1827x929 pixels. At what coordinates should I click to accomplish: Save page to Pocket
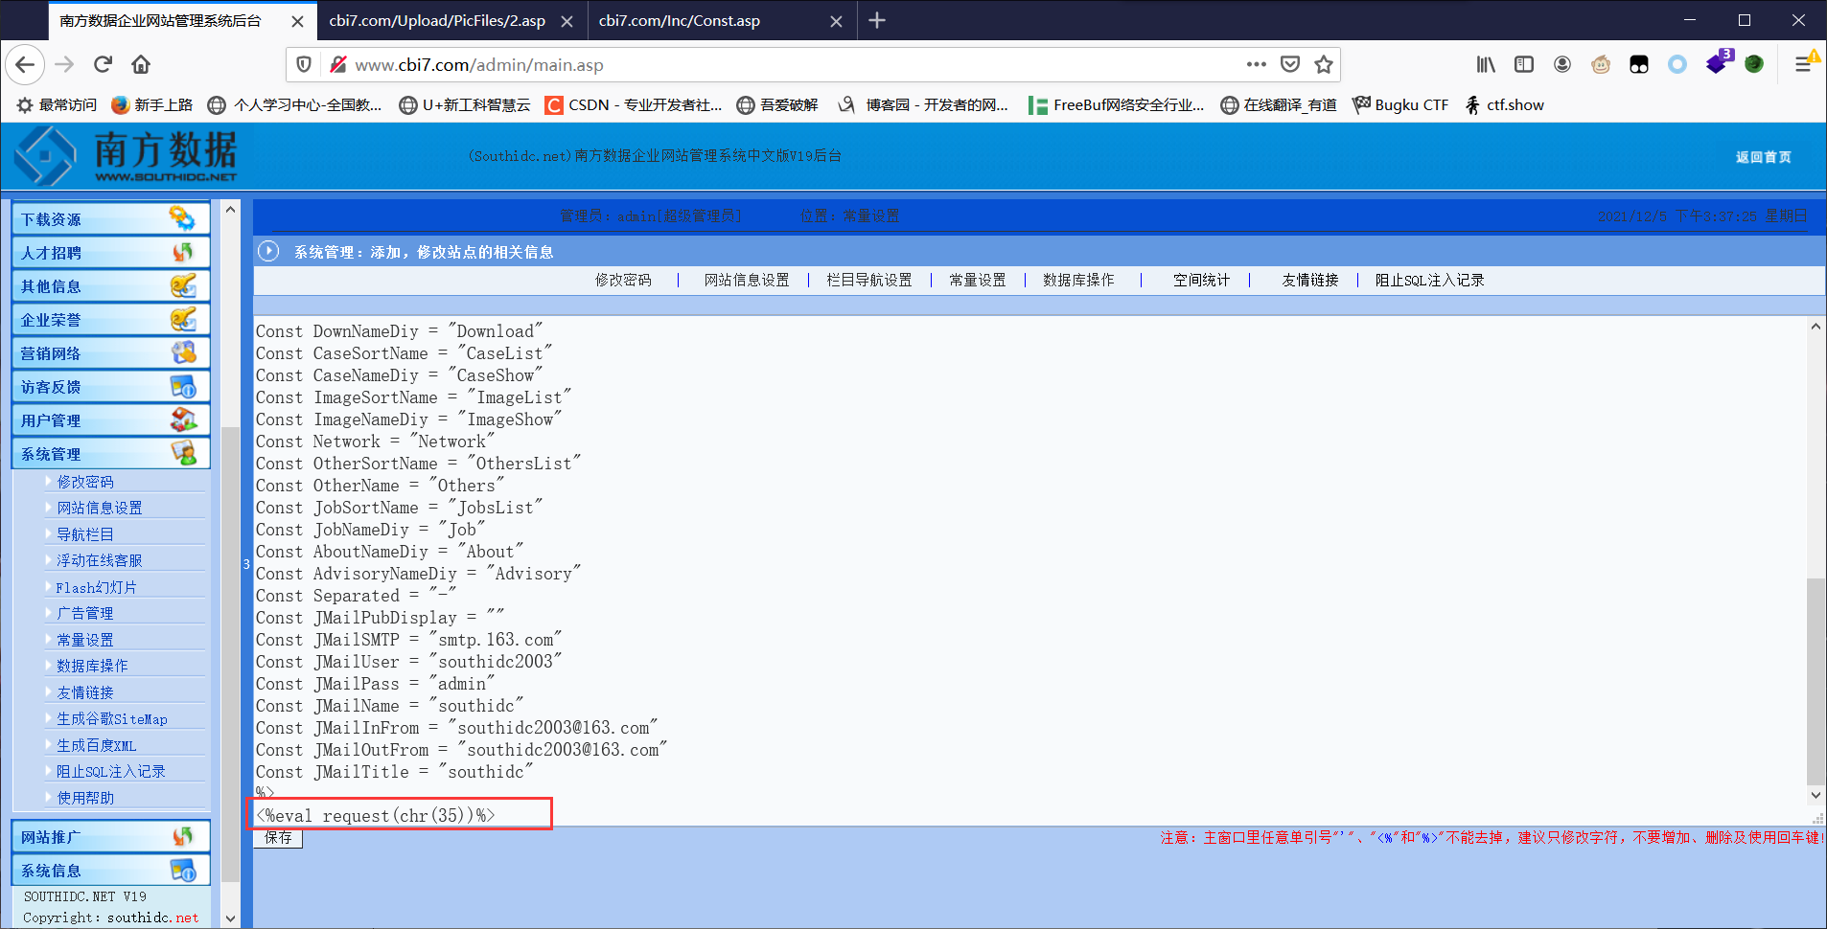click(1290, 64)
